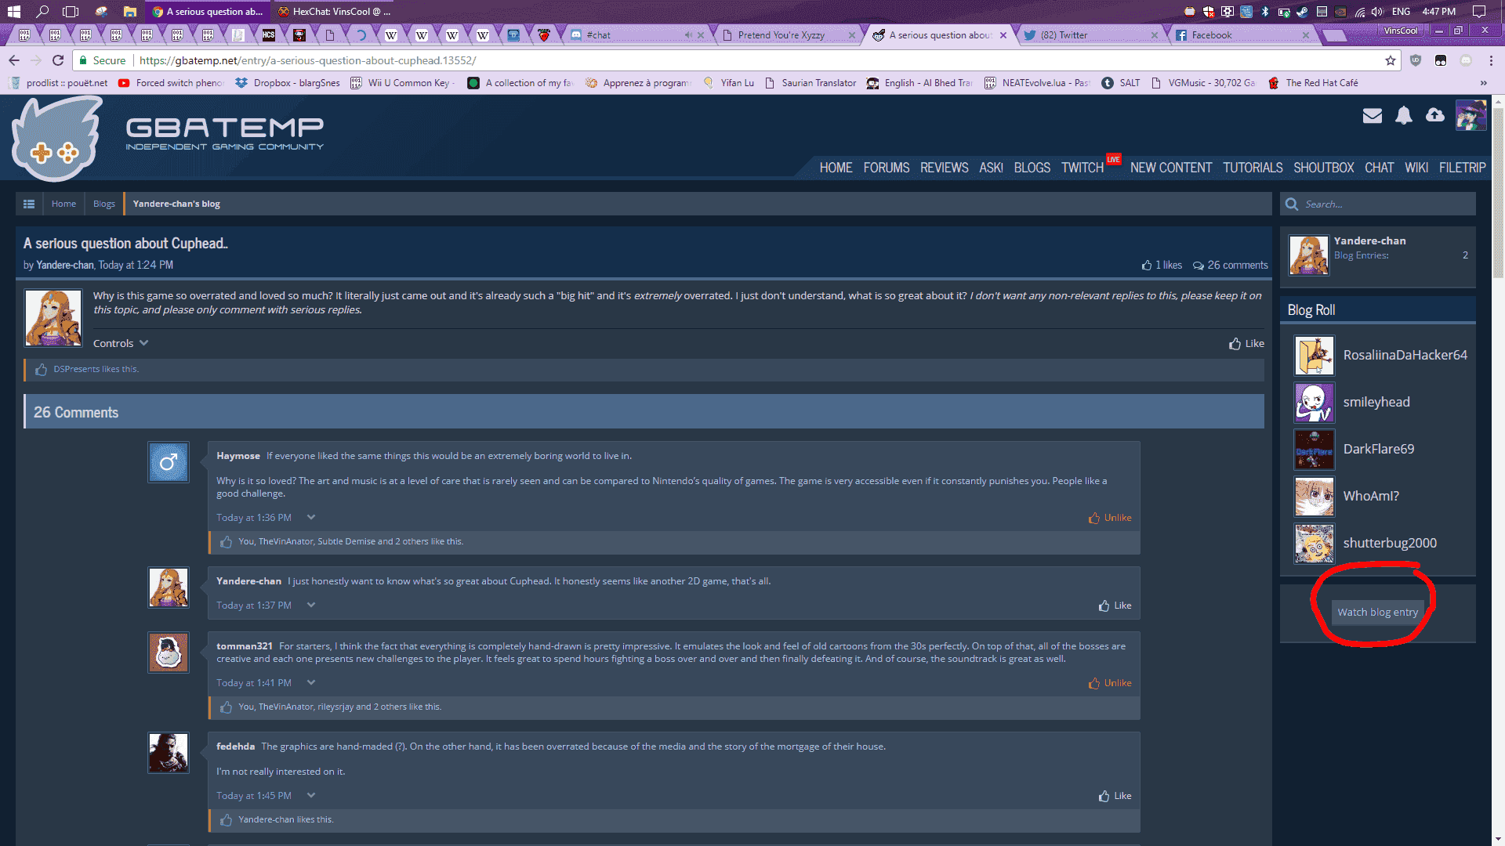
Task: Click the cloud upload icon in header
Action: 1435,115
